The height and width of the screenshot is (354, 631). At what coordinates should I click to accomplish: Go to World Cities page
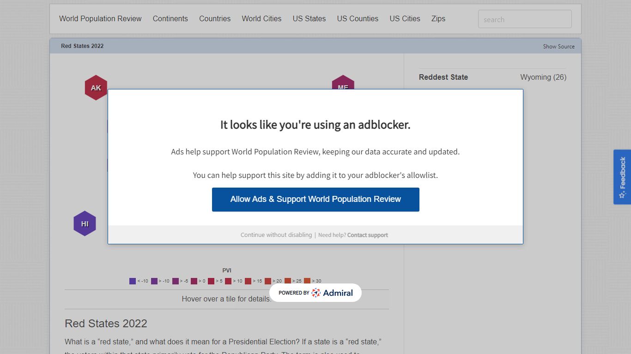click(261, 19)
